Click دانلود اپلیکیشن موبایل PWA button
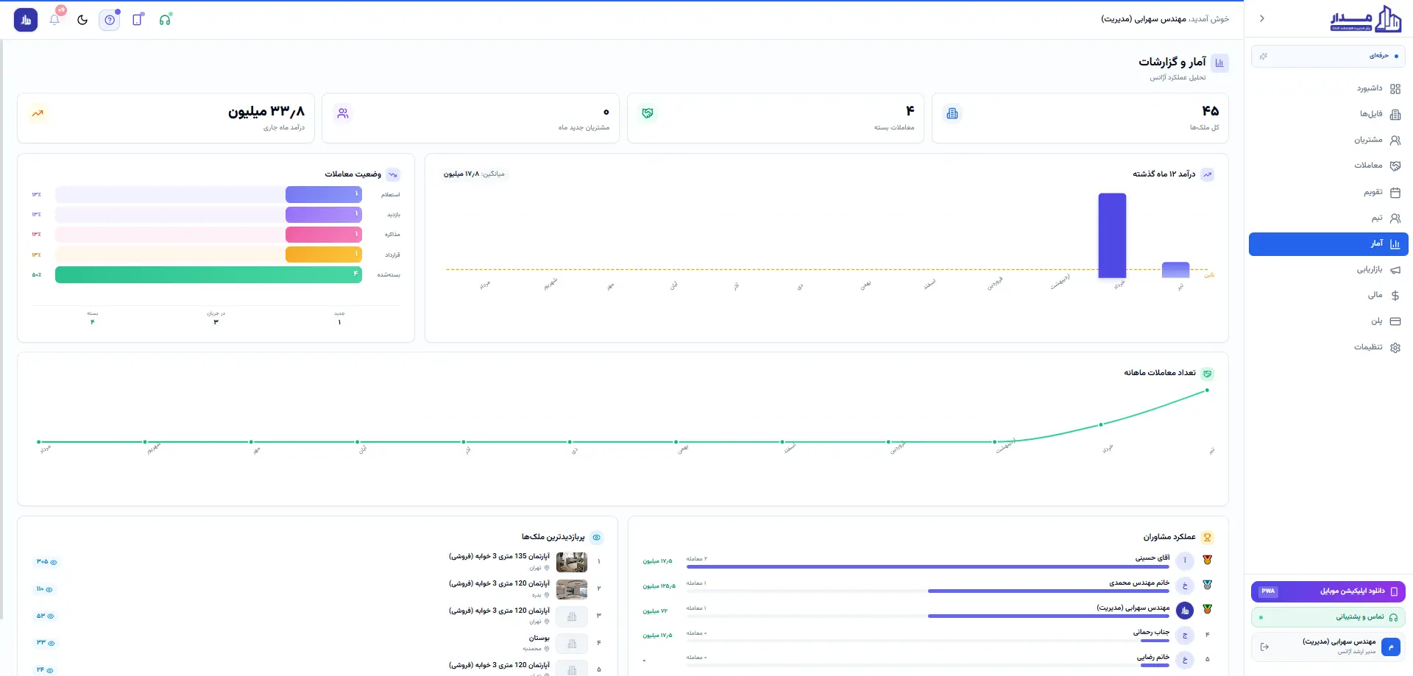The width and height of the screenshot is (1413, 676). pyautogui.click(x=1328, y=591)
